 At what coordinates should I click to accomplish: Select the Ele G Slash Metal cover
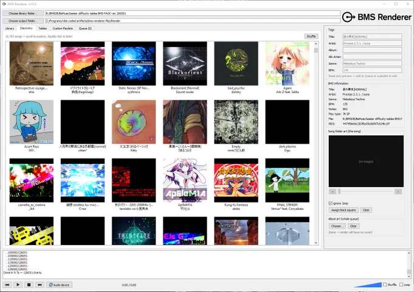tap(185, 231)
